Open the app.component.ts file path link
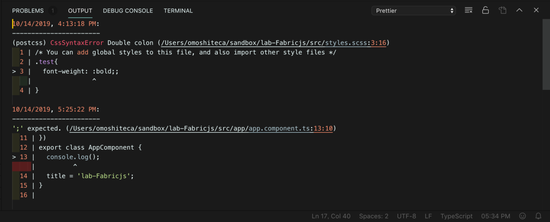This screenshot has width=550, height=222. 201,128
